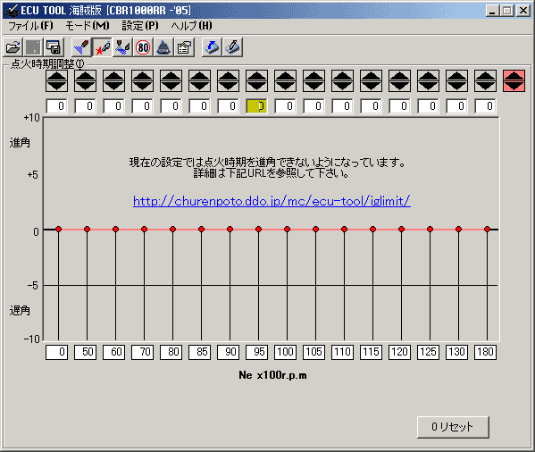Click the red graph point on the 125 rpm line
Viewport: 535px width, 452px height.
click(430, 229)
